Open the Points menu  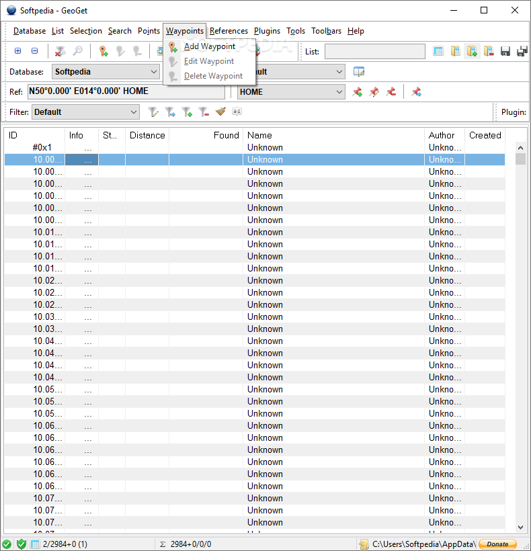tap(149, 31)
